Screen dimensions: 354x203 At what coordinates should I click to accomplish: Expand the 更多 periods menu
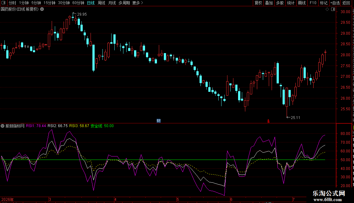[x=138, y=3]
